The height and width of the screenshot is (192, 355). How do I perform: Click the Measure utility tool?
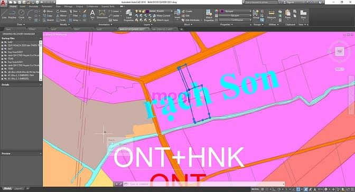click(271, 14)
